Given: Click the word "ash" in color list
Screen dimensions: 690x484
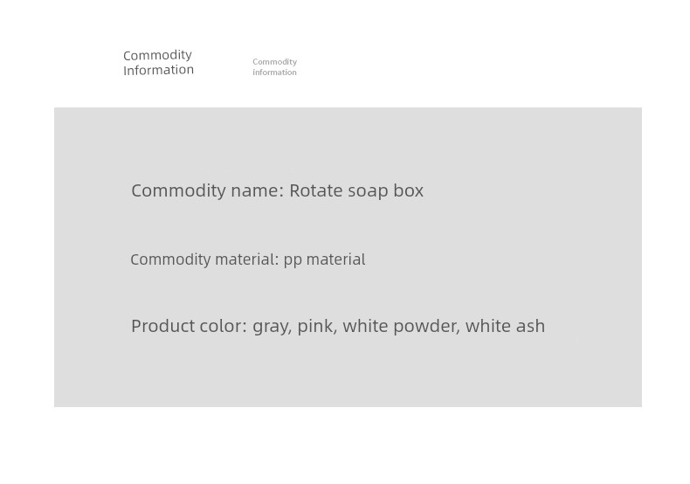Looking at the screenshot, I should point(529,326).
